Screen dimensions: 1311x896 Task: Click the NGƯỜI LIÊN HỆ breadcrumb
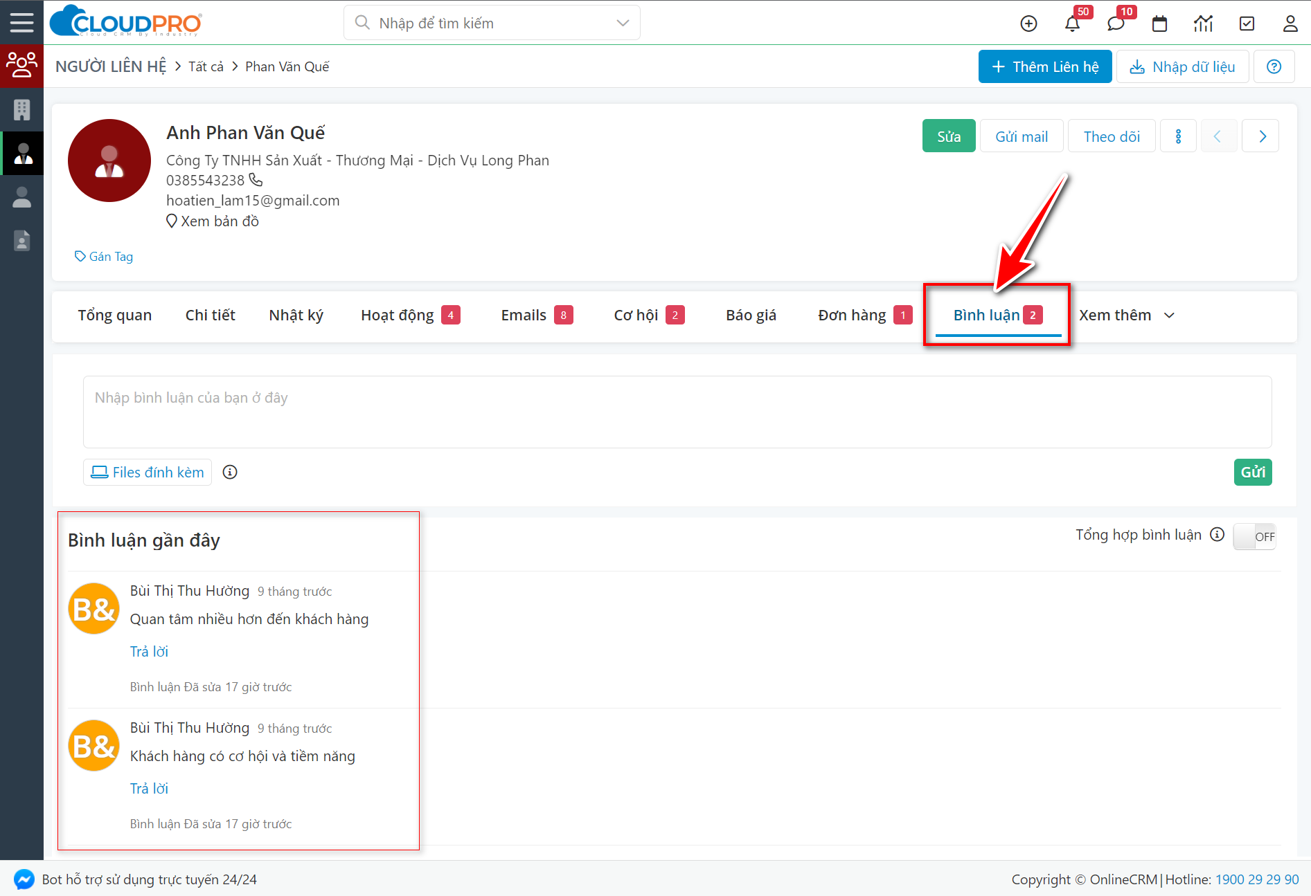111,66
